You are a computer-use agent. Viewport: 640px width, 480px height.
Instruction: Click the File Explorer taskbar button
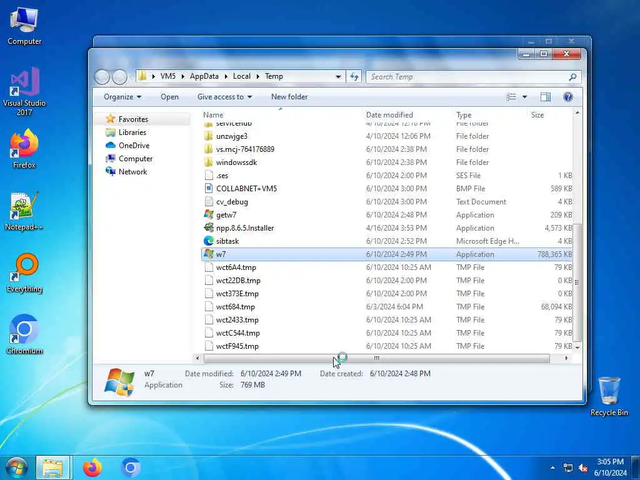[x=53, y=467]
